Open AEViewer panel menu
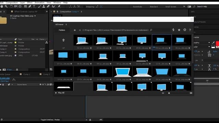The width and height of the screenshot is (219, 123). coord(66,25)
